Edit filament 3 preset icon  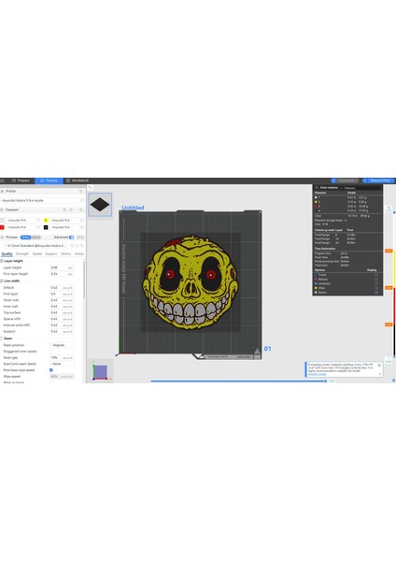point(38,227)
